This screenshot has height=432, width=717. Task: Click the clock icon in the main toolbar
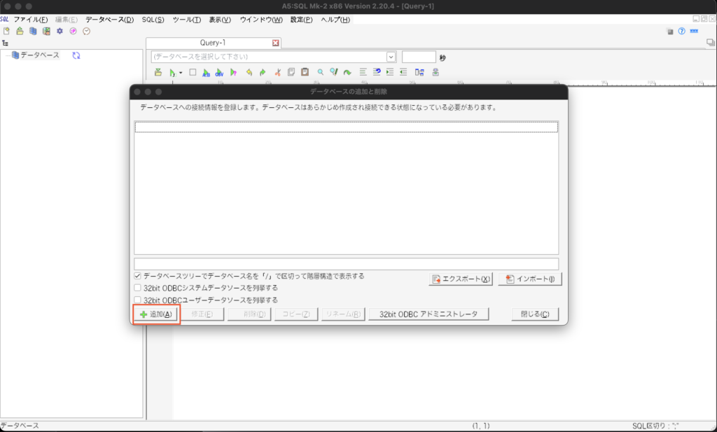[87, 32]
